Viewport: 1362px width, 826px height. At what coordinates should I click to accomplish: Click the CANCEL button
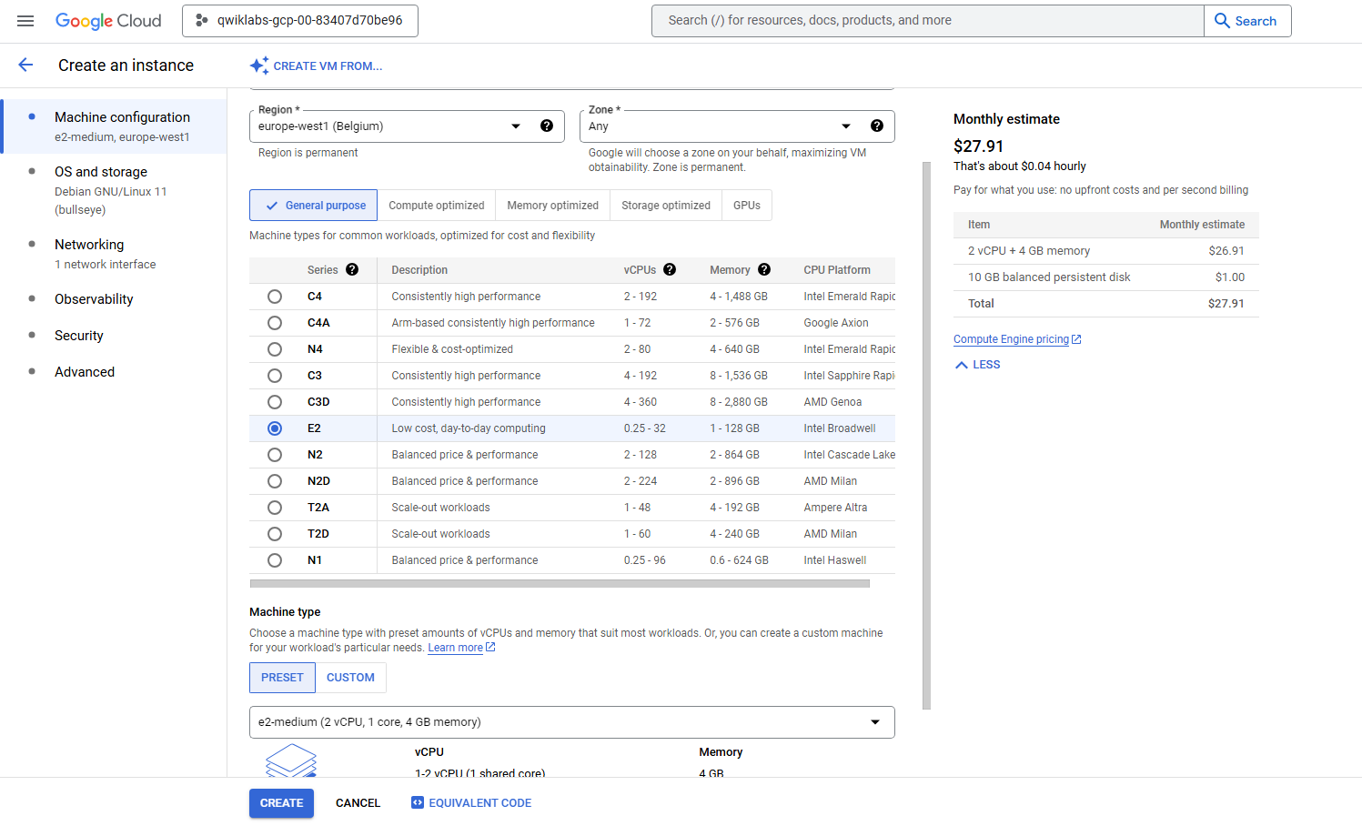click(358, 803)
